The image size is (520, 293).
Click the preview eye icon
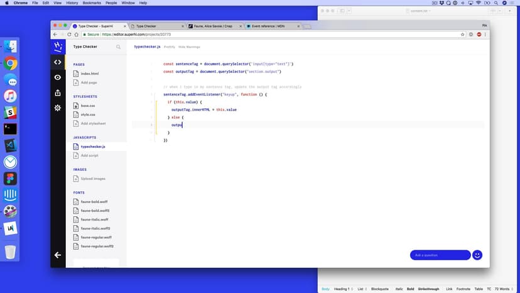click(58, 77)
